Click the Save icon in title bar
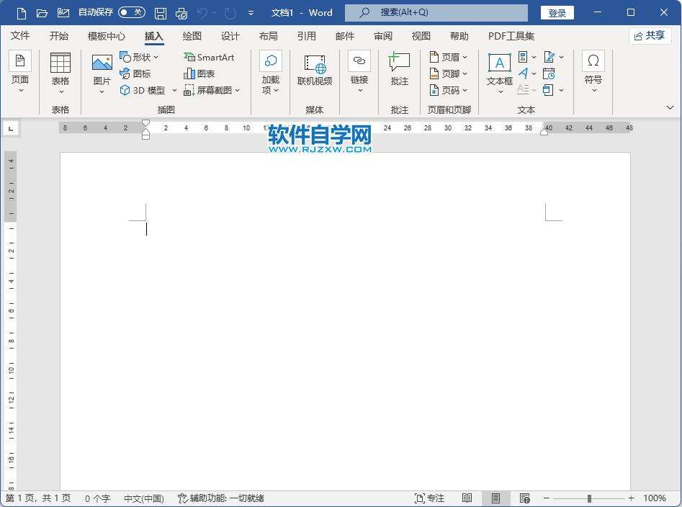This screenshot has width=682, height=507. point(161,13)
